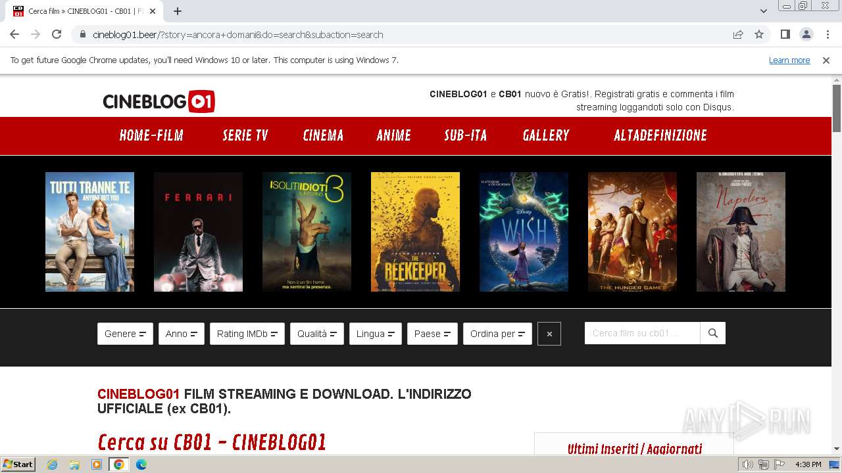Click the Learn more link

789,60
